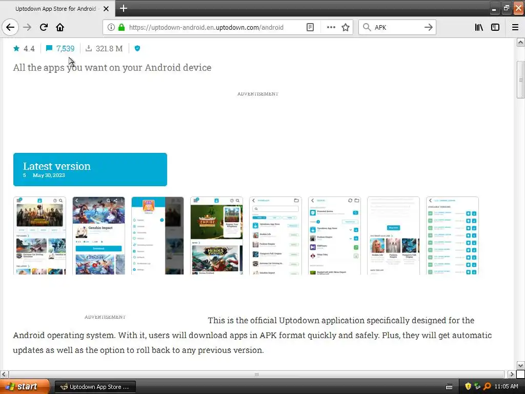Open the side menu screenshot thumbnail
The height and width of the screenshot is (394, 525).
tap(158, 235)
